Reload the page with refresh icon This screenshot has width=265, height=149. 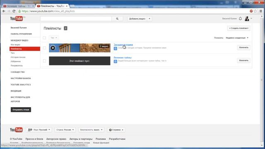point(14,11)
